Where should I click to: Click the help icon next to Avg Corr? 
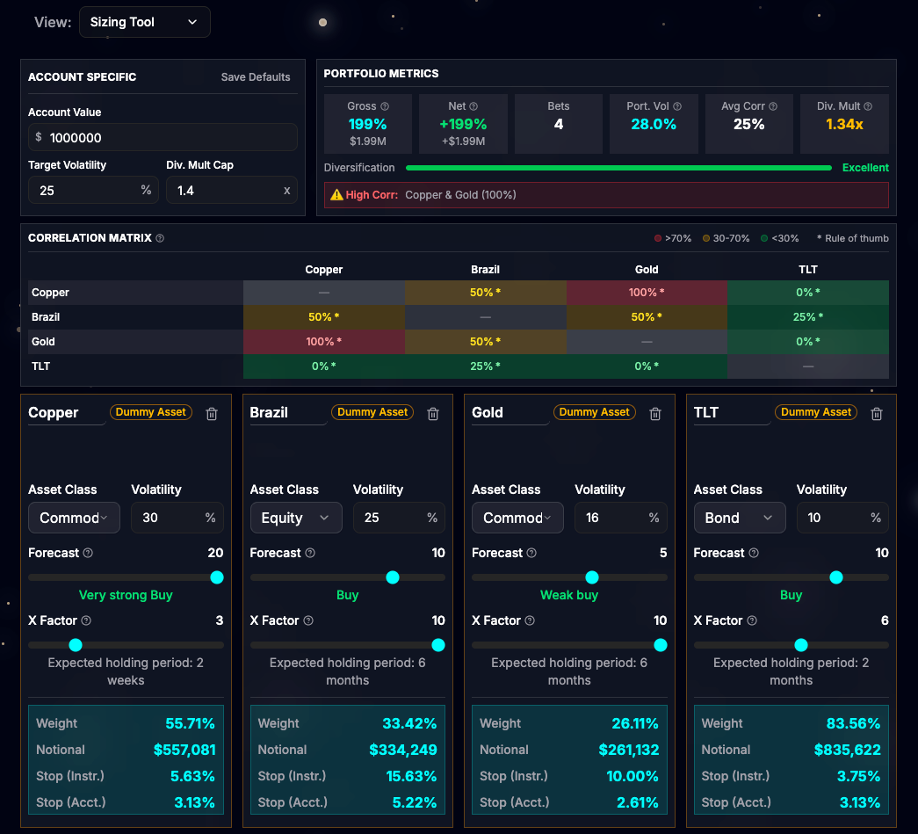[x=773, y=106]
